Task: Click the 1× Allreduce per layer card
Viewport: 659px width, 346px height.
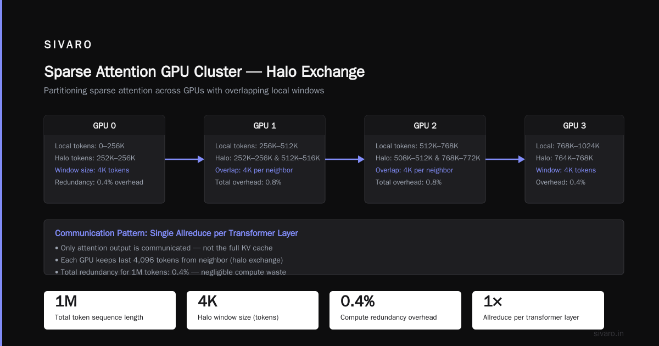Action: click(538, 310)
